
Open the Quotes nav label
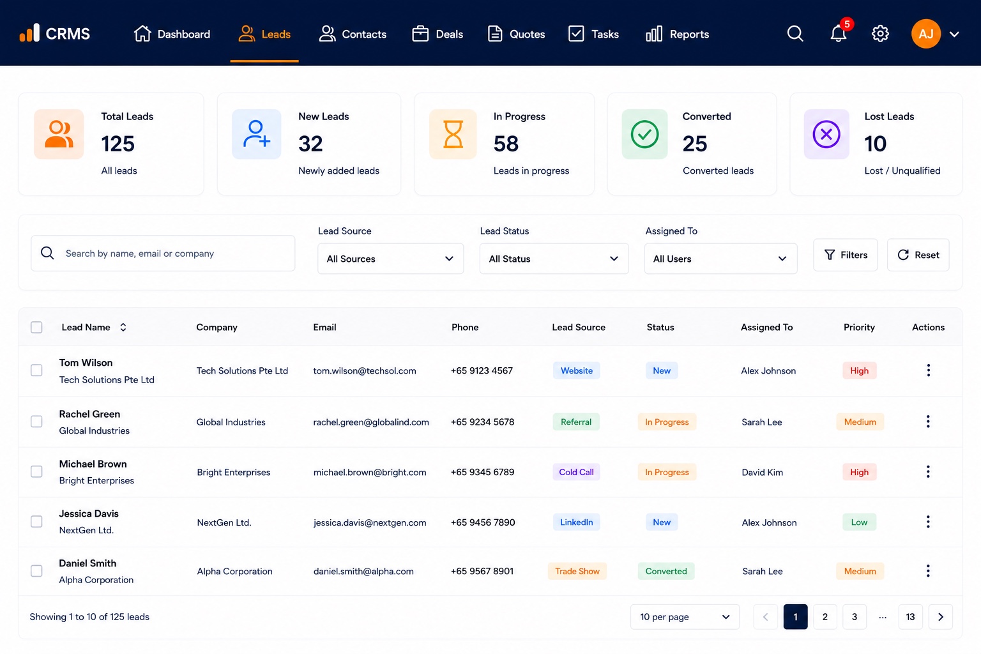(x=528, y=34)
